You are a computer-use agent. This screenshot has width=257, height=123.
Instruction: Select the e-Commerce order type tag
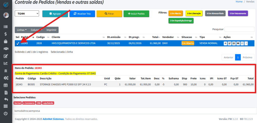tap(29, 103)
